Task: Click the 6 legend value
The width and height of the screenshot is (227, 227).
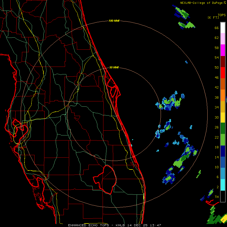Action: pyautogui.click(x=217, y=177)
